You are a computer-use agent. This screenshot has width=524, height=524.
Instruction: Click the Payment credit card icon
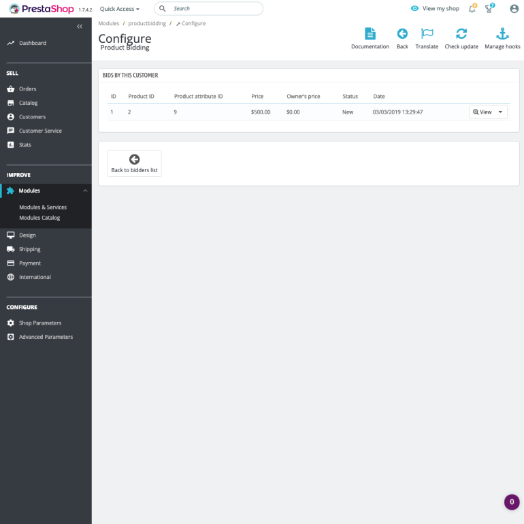pyautogui.click(x=11, y=263)
